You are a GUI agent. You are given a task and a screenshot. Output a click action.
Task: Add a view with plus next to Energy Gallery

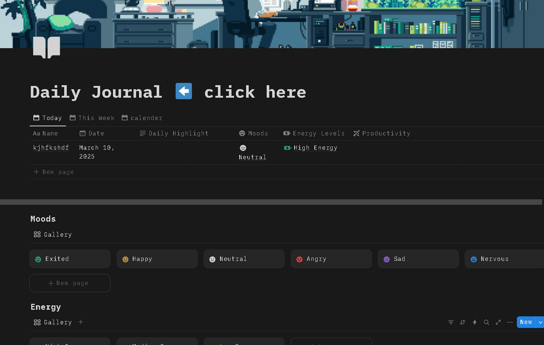pos(81,322)
